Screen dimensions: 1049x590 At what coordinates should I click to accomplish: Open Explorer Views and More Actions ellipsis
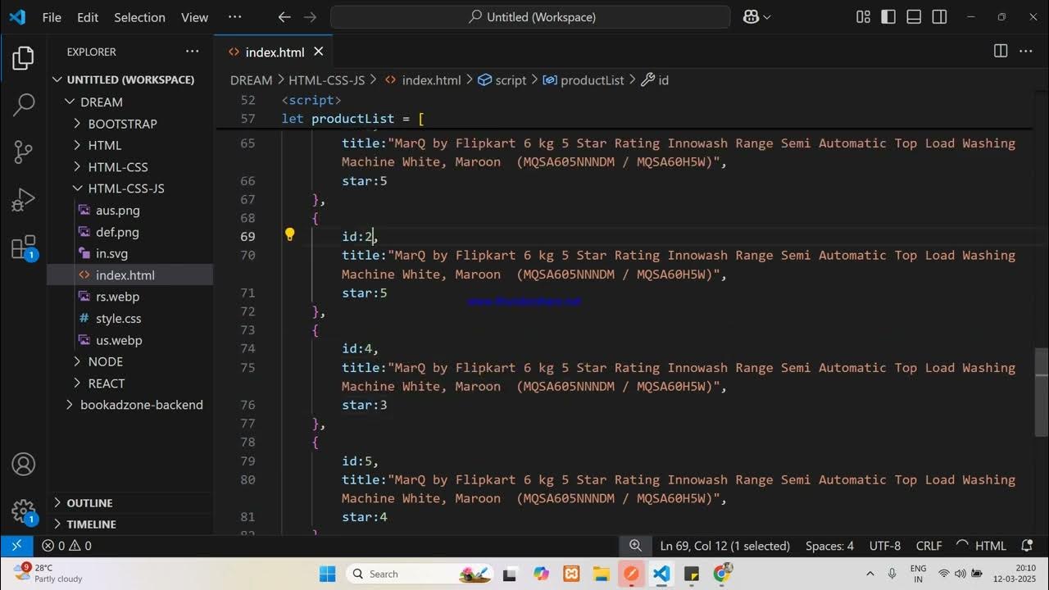pos(193,51)
